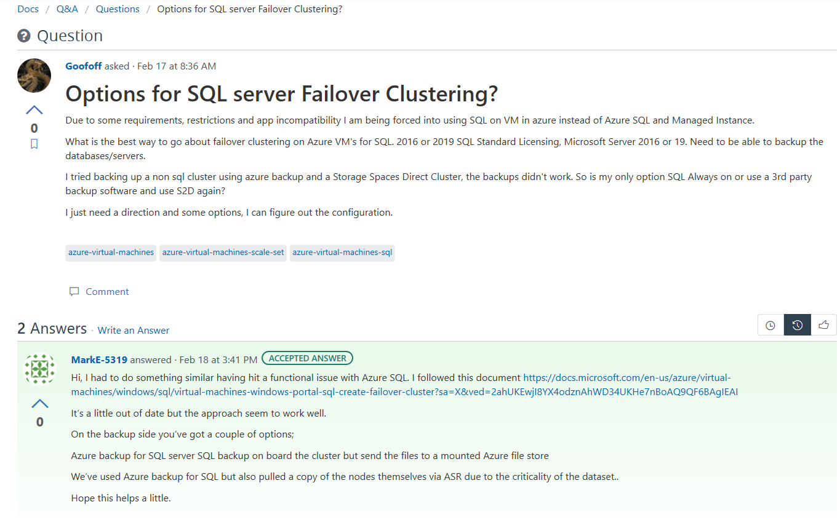Click breadcrumb text 'Options for SQL server Failover Clustering?'
This screenshot has width=840, height=518.
[x=250, y=9]
